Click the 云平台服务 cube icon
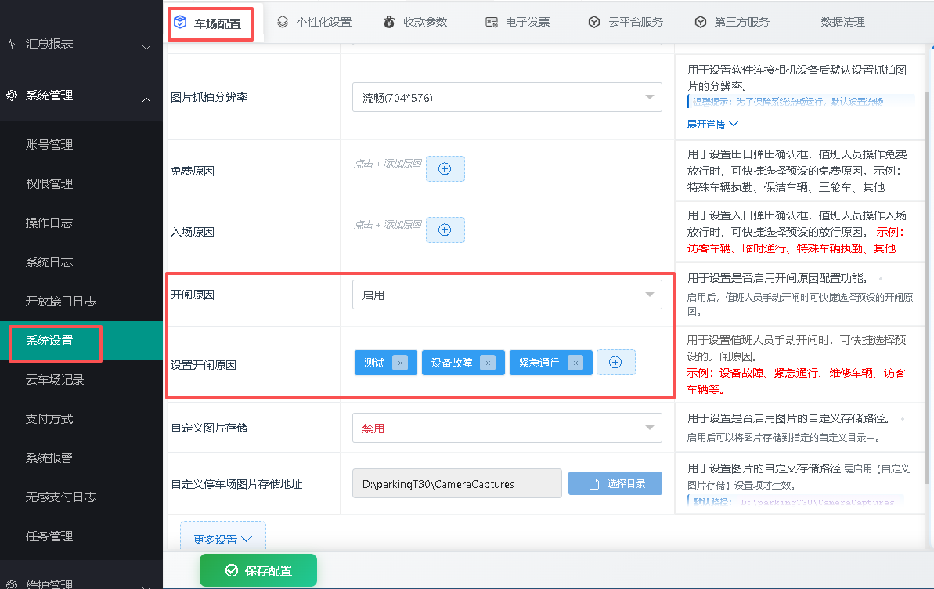Viewport: 934px width, 589px height. pos(594,22)
